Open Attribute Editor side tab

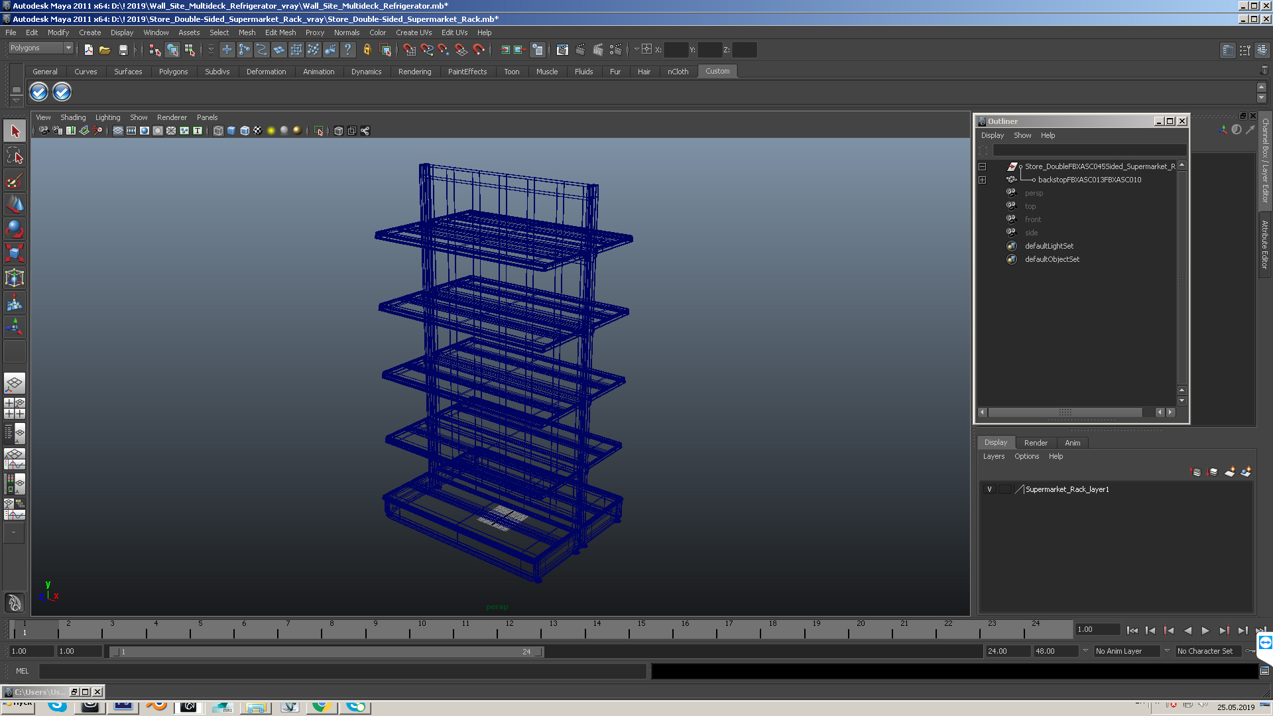[x=1265, y=245]
